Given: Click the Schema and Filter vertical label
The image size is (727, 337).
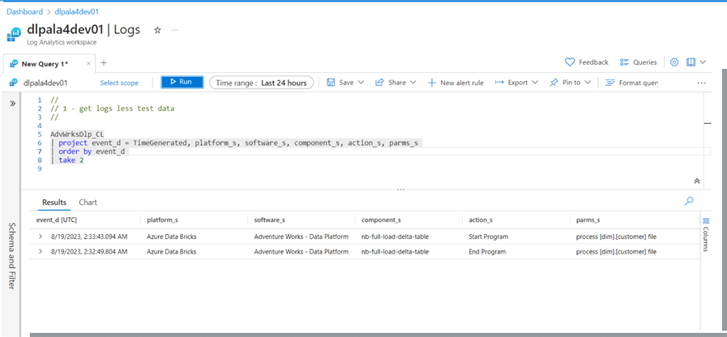Looking at the screenshot, I should tap(12, 255).
